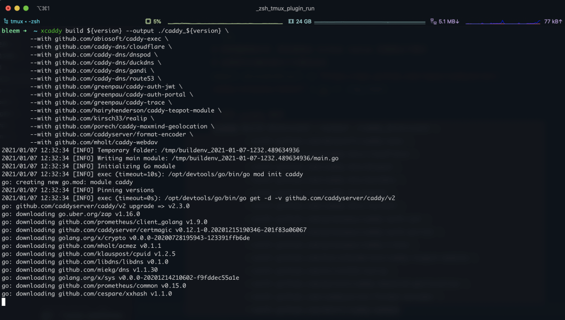Click the memory usage graph
Viewport: 565px width, 320px height.
370,22
